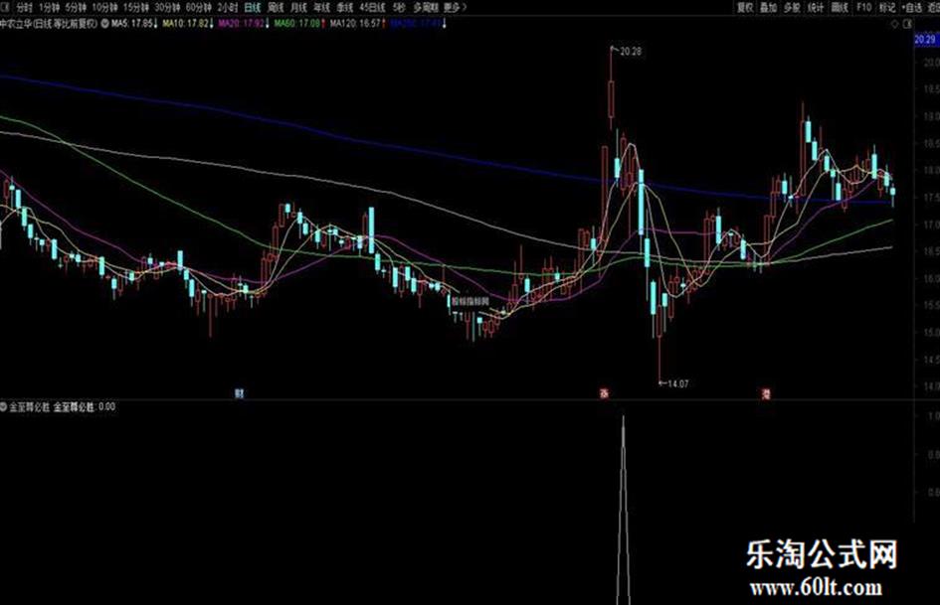Select the 30分钟 timeframe tab
Screen dimensions: 940x605
[167, 7]
